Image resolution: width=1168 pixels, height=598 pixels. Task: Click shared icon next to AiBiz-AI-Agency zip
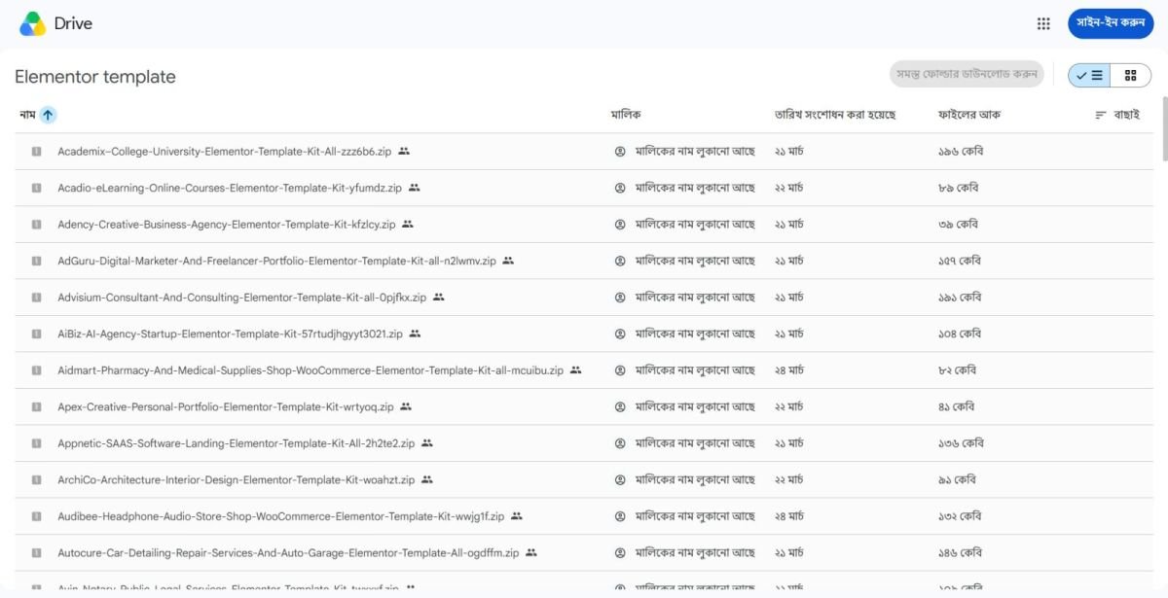click(x=415, y=334)
